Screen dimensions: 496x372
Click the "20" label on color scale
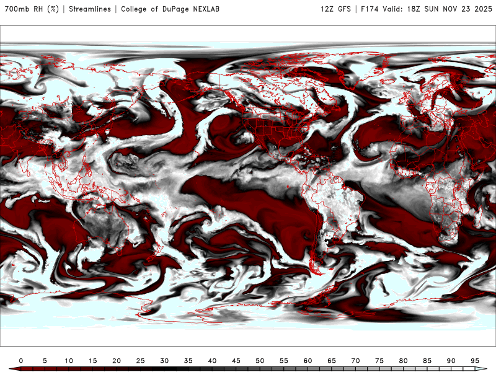[117, 361]
